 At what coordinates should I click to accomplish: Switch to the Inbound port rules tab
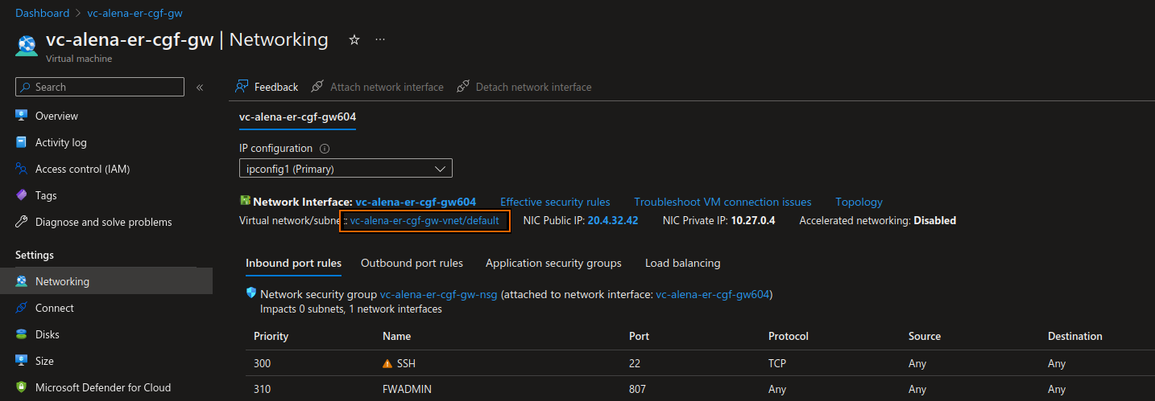293,263
